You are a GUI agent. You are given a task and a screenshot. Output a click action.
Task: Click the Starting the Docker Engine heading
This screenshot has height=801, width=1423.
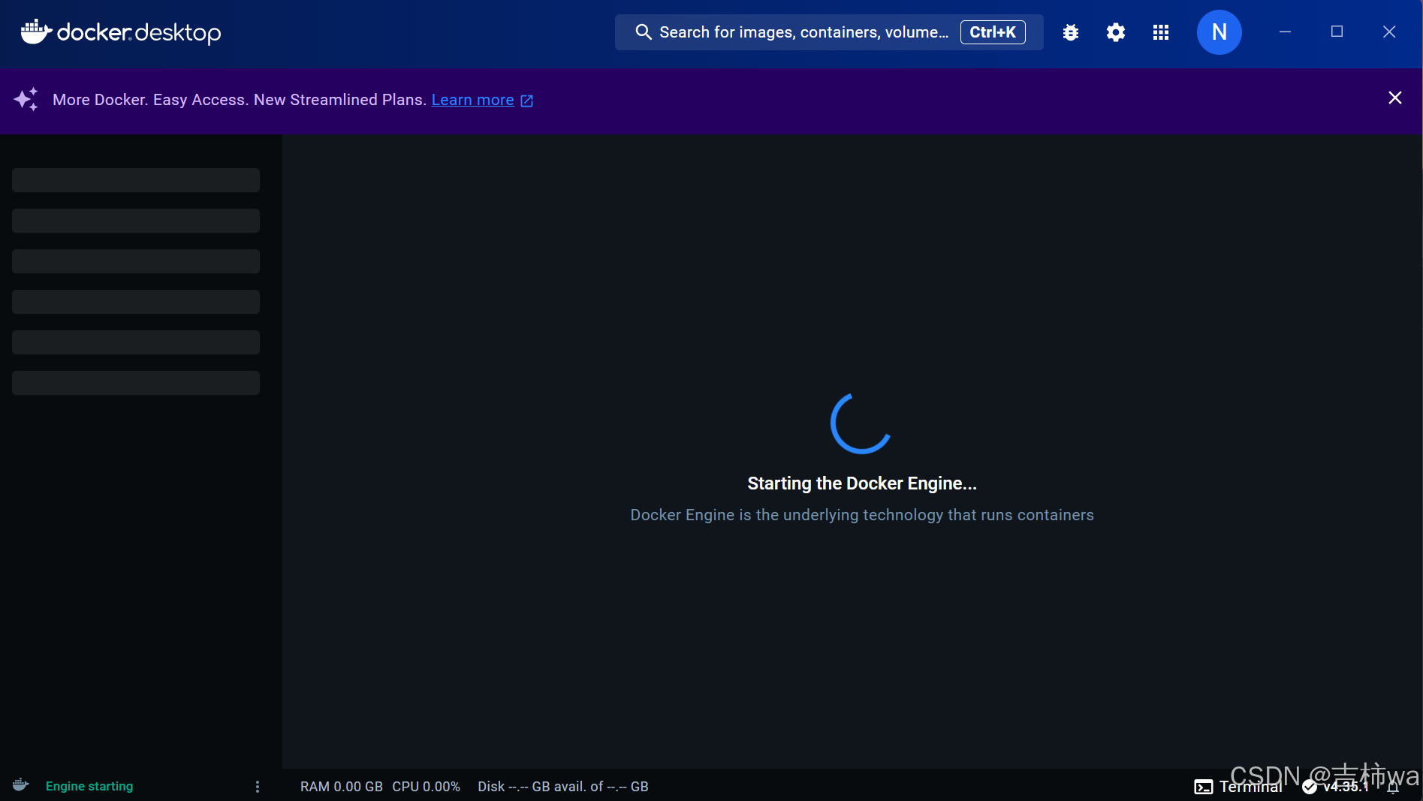[x=862, y=483]
